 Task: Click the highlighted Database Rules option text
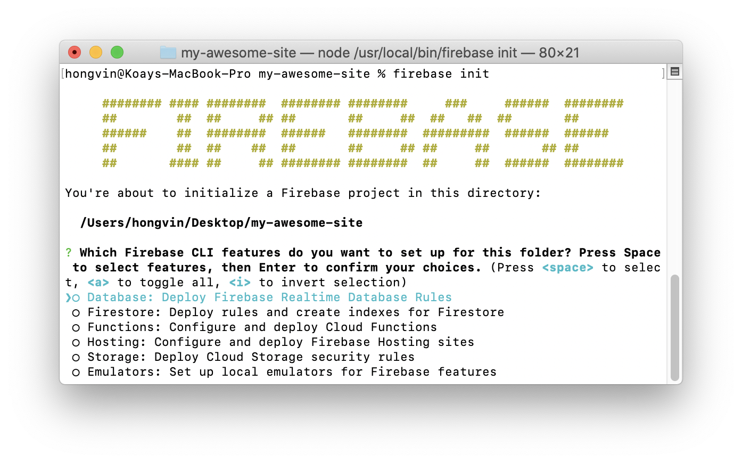[269, 297]
